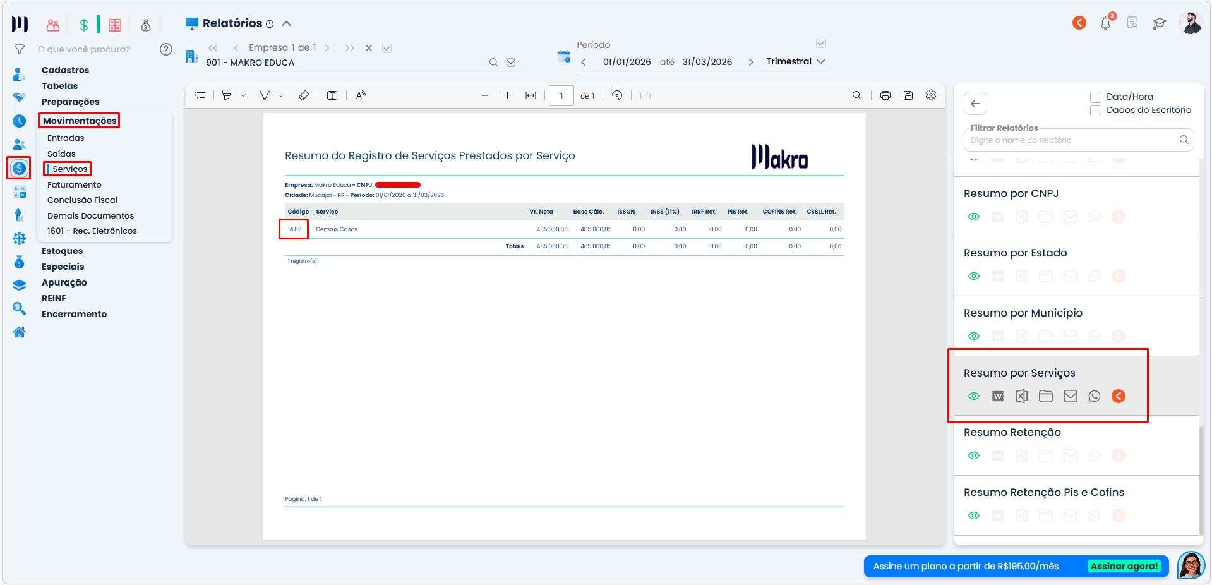Screen dimensions: 1212x585
Task: Jump to first company double arrow
Action: (213, 48)
